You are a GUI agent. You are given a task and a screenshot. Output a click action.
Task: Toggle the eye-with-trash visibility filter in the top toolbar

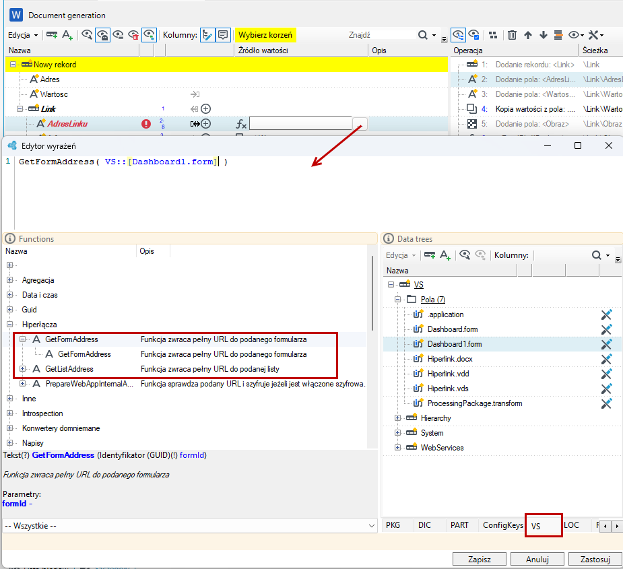[134, 35]
